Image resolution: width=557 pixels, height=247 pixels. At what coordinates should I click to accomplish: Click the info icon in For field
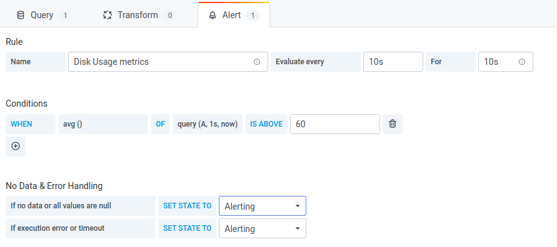(522, 62)
